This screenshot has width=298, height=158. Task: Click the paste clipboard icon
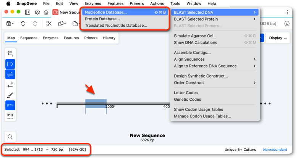75,24
